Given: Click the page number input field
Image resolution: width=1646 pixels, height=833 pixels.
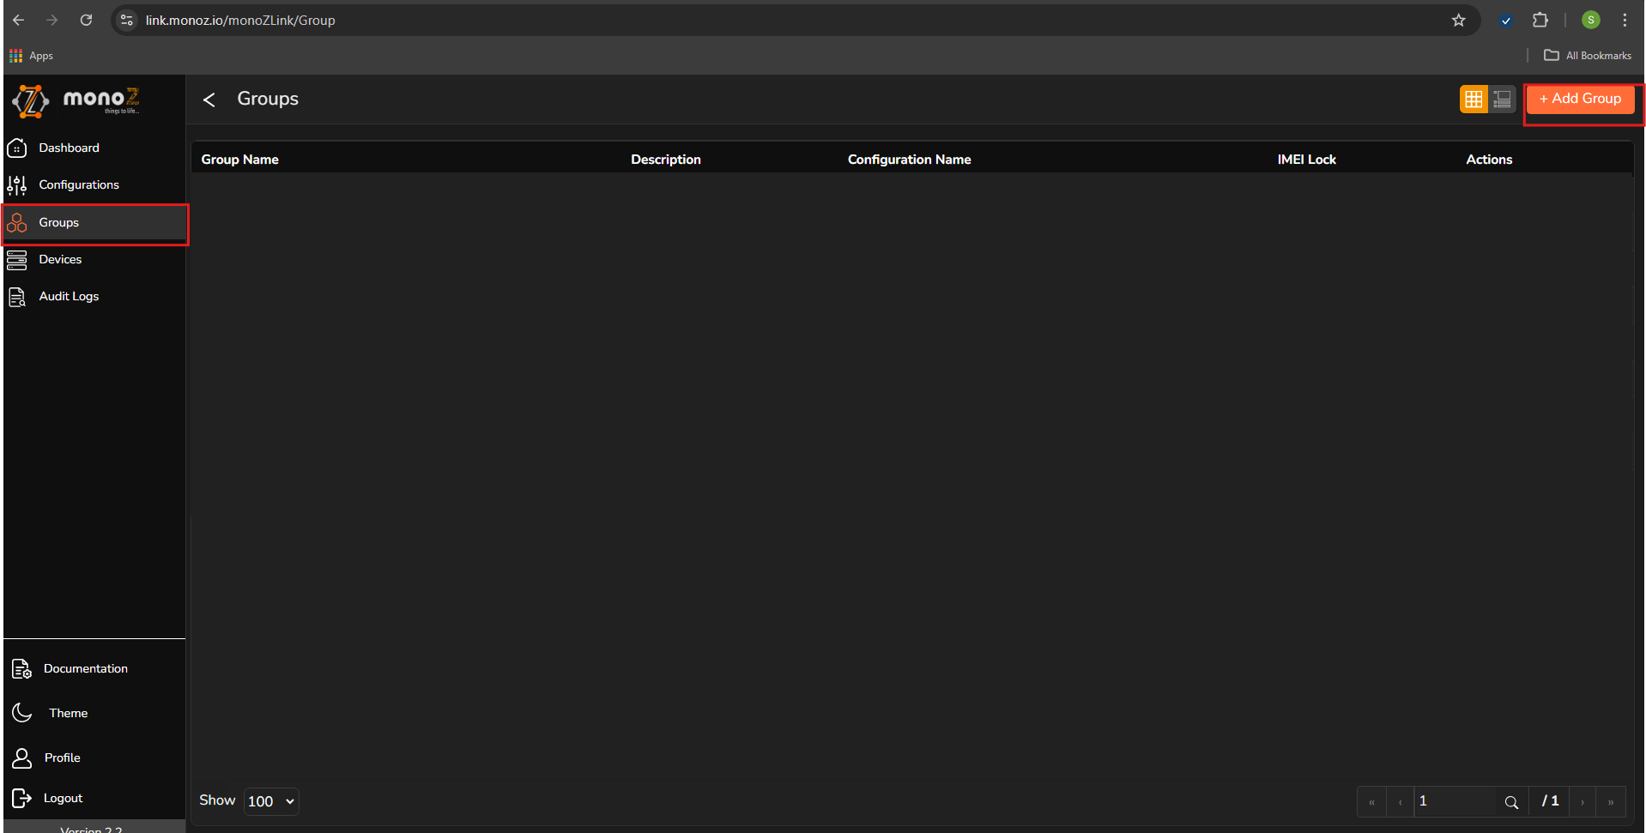Looking at the screenshot, I should point(1454,801).
